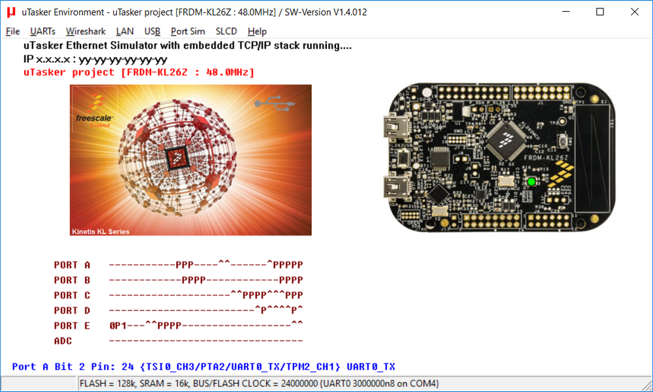The width and height of the screenshot is (653, 392).
Task: Click the PORT A label
Action: pos(72,265)
